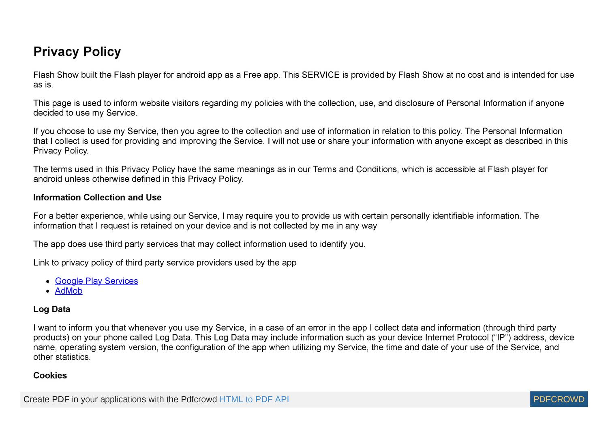Click the word SERVICE in the first paragraph
This screenshot has height=430, width=608.
point(321,75)
